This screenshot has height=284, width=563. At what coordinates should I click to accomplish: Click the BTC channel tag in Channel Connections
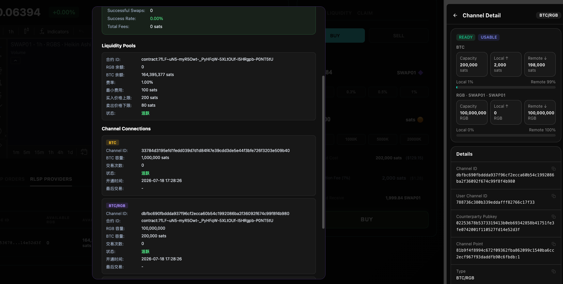pos(112,143)
